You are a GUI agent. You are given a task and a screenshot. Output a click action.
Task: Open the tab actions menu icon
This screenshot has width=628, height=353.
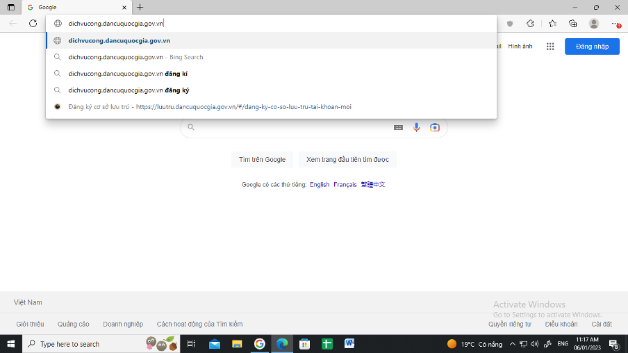tap(11, 7)
